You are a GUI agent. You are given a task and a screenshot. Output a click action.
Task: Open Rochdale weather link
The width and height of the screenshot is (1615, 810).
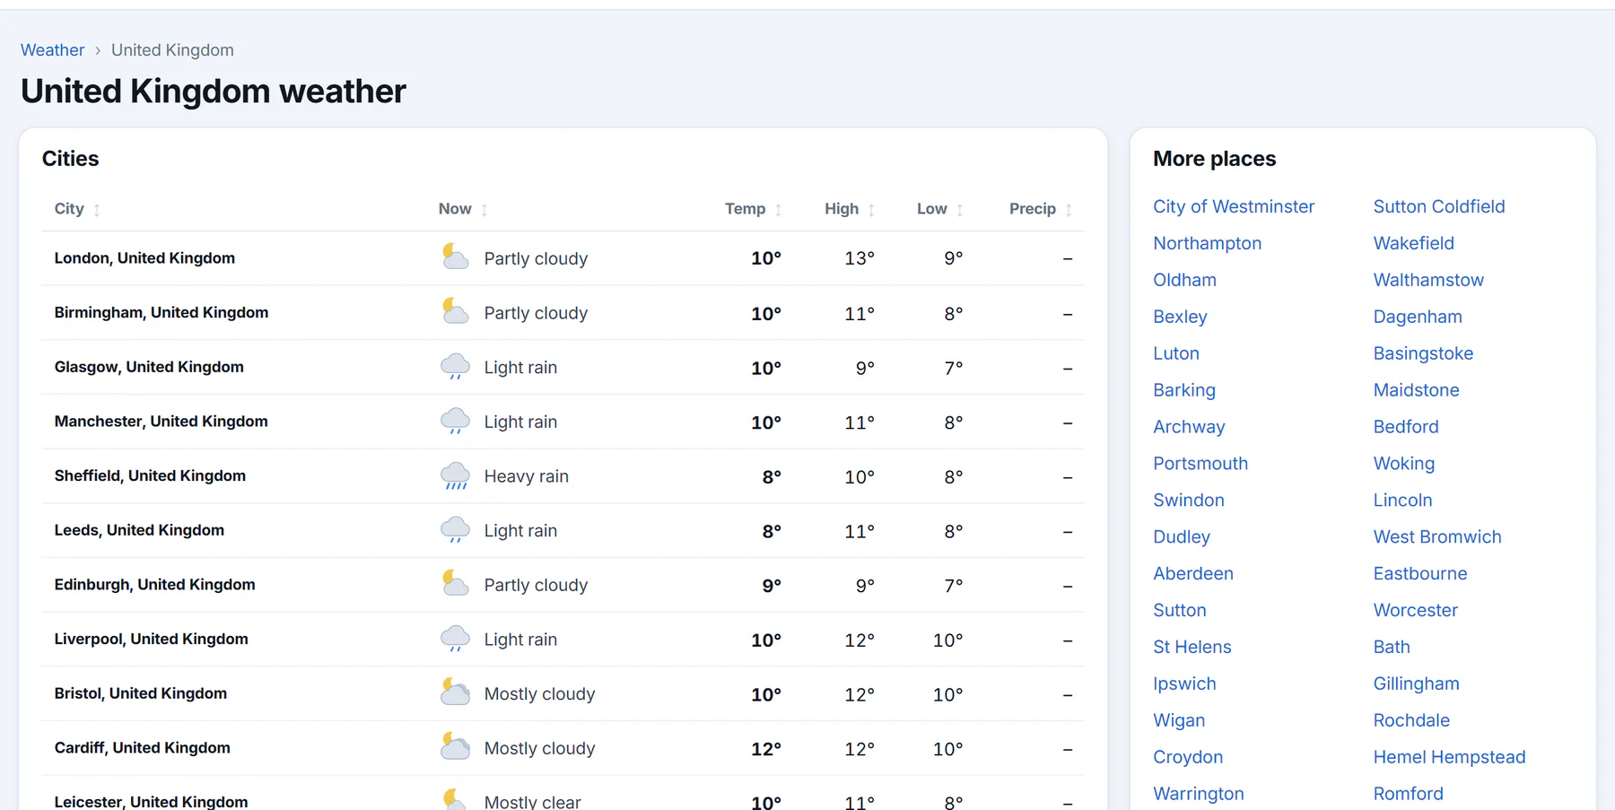[1411, 720]
